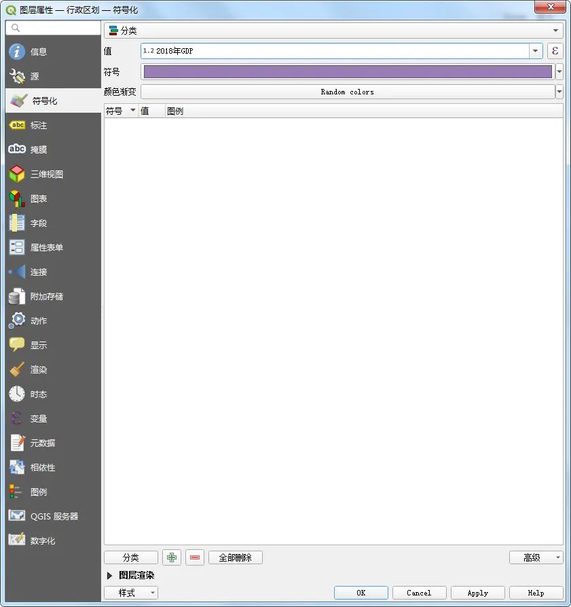Open the 三维视图 (3D View) page
Image resolution: width=571 pixels, height=607 pixels.
[53, 174]
